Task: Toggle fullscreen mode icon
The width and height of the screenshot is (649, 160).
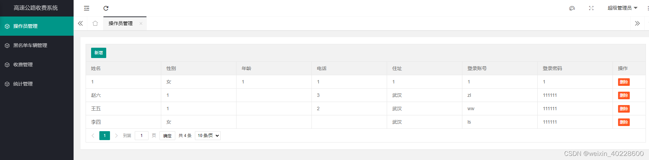Action: [x=591, y=8]
